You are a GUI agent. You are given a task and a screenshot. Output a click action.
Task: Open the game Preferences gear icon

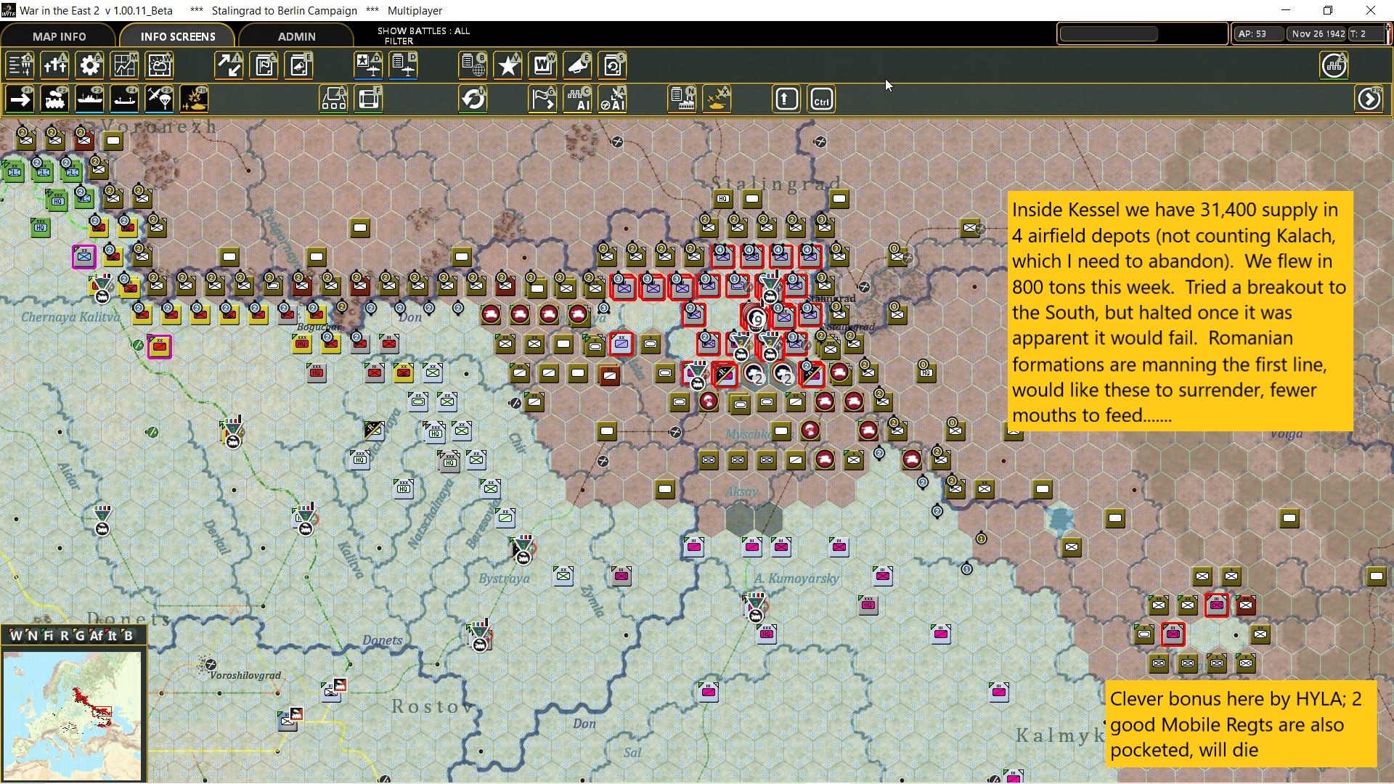[89, 65]
